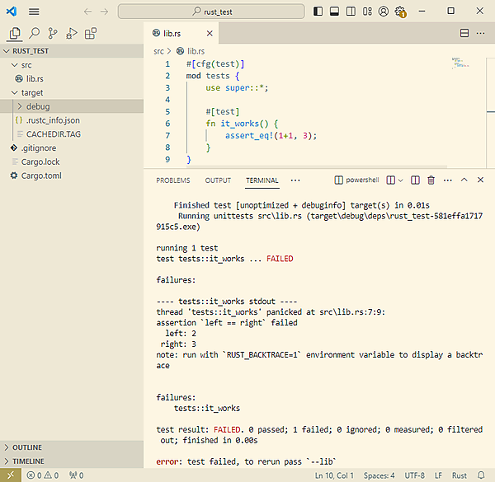Open the Run and Debug view

72,33
